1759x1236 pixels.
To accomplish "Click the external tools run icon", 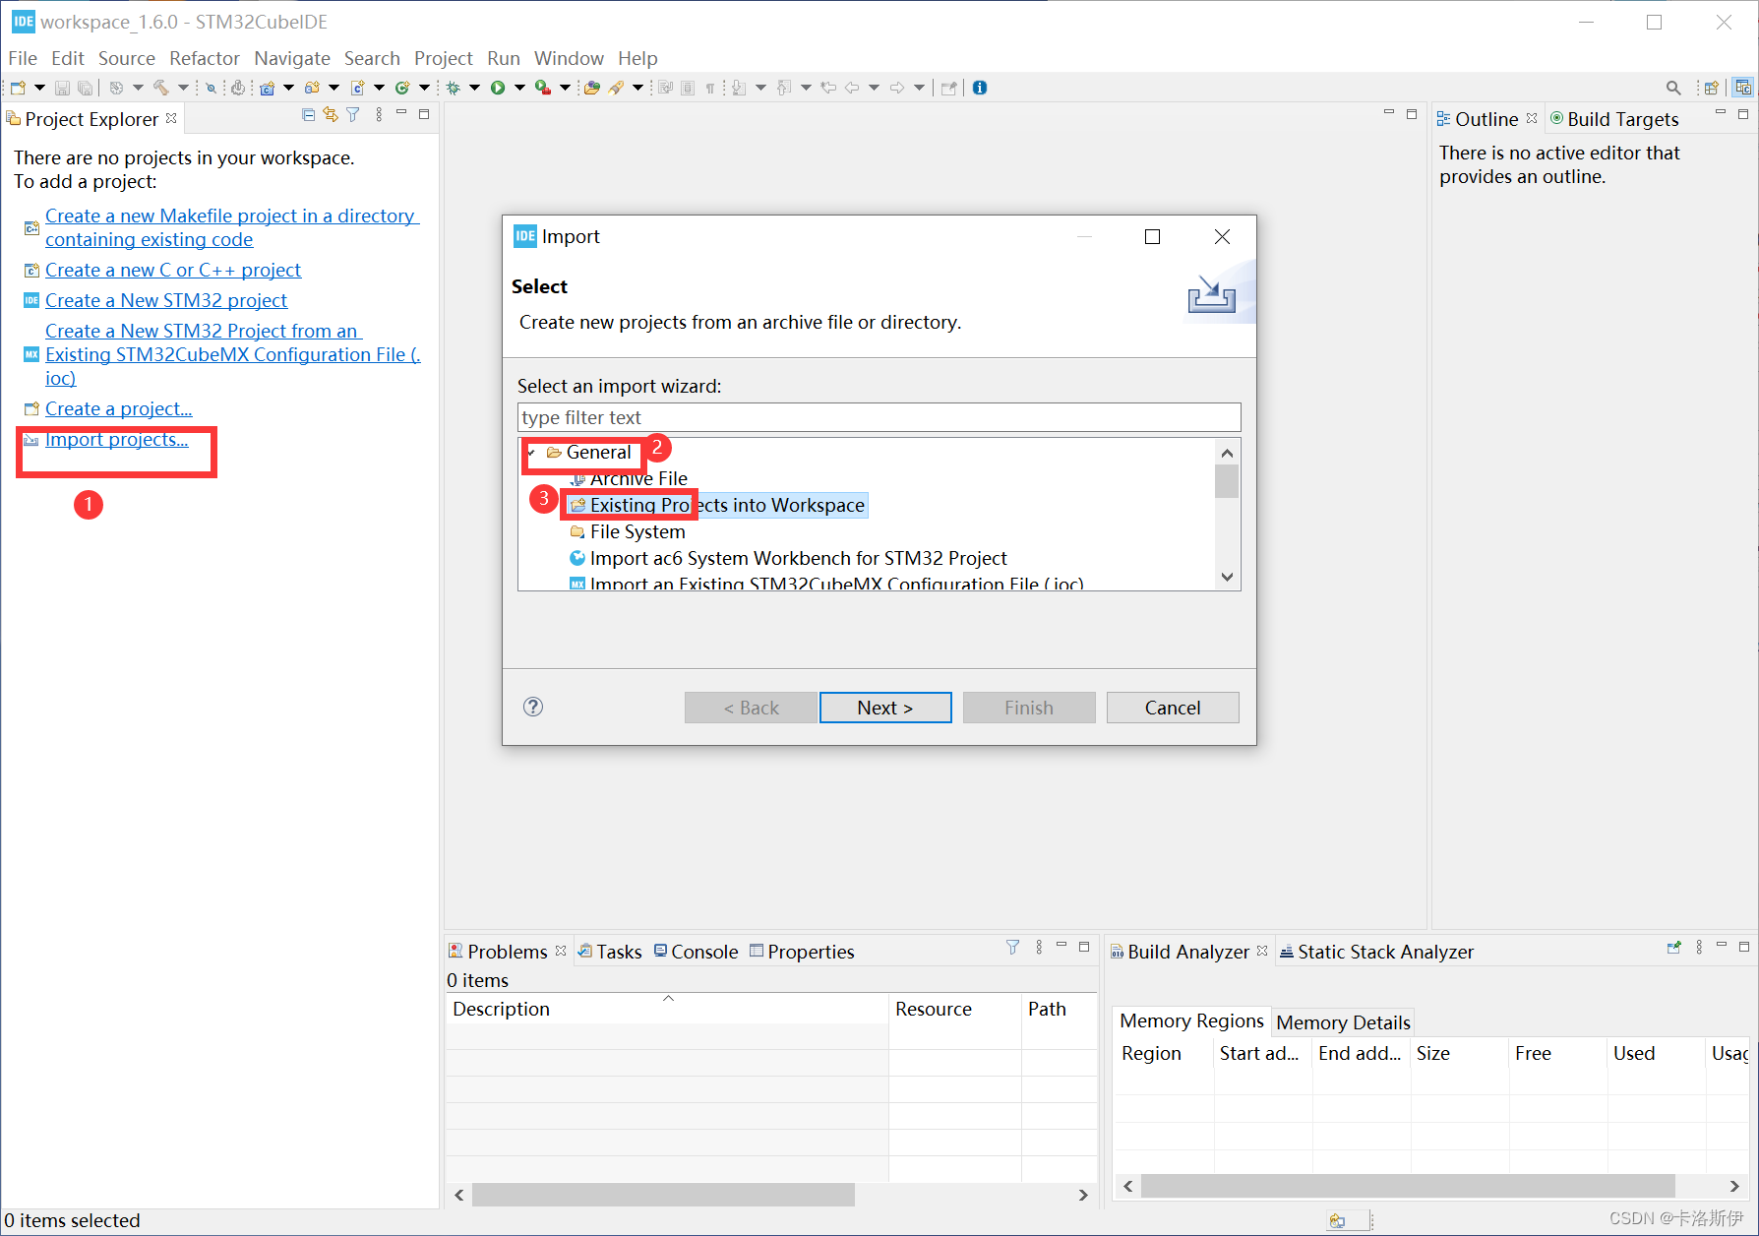I will [x=542, y=88].
